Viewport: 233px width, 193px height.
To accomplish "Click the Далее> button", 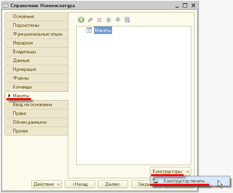I will (113, 184).
